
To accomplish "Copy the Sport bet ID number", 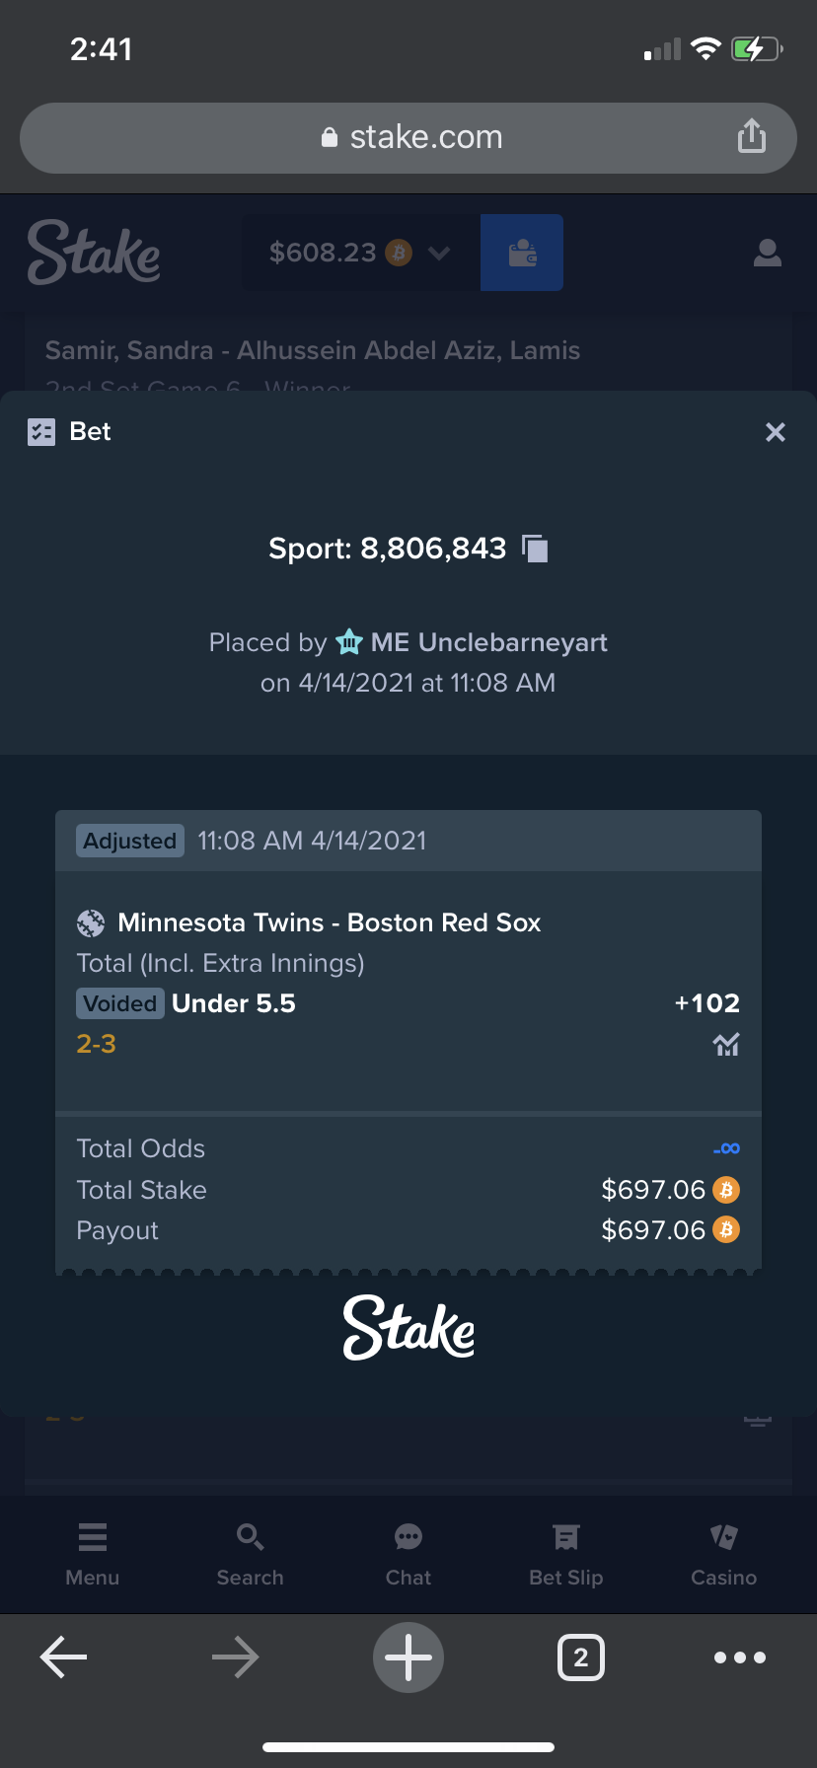I will (x=535, y=549).
